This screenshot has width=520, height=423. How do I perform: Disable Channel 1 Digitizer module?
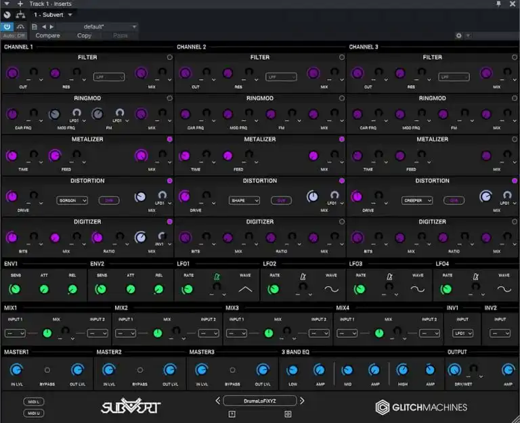pyautogui.click(x=169, y=221)
